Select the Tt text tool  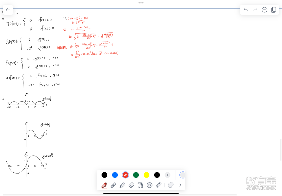click(x=140, y=185)
